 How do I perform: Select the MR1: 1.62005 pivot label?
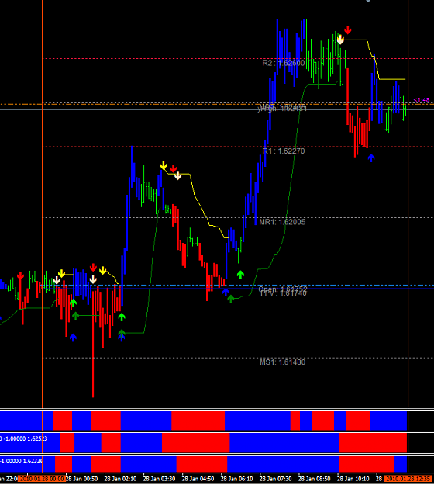pos(282,222)
